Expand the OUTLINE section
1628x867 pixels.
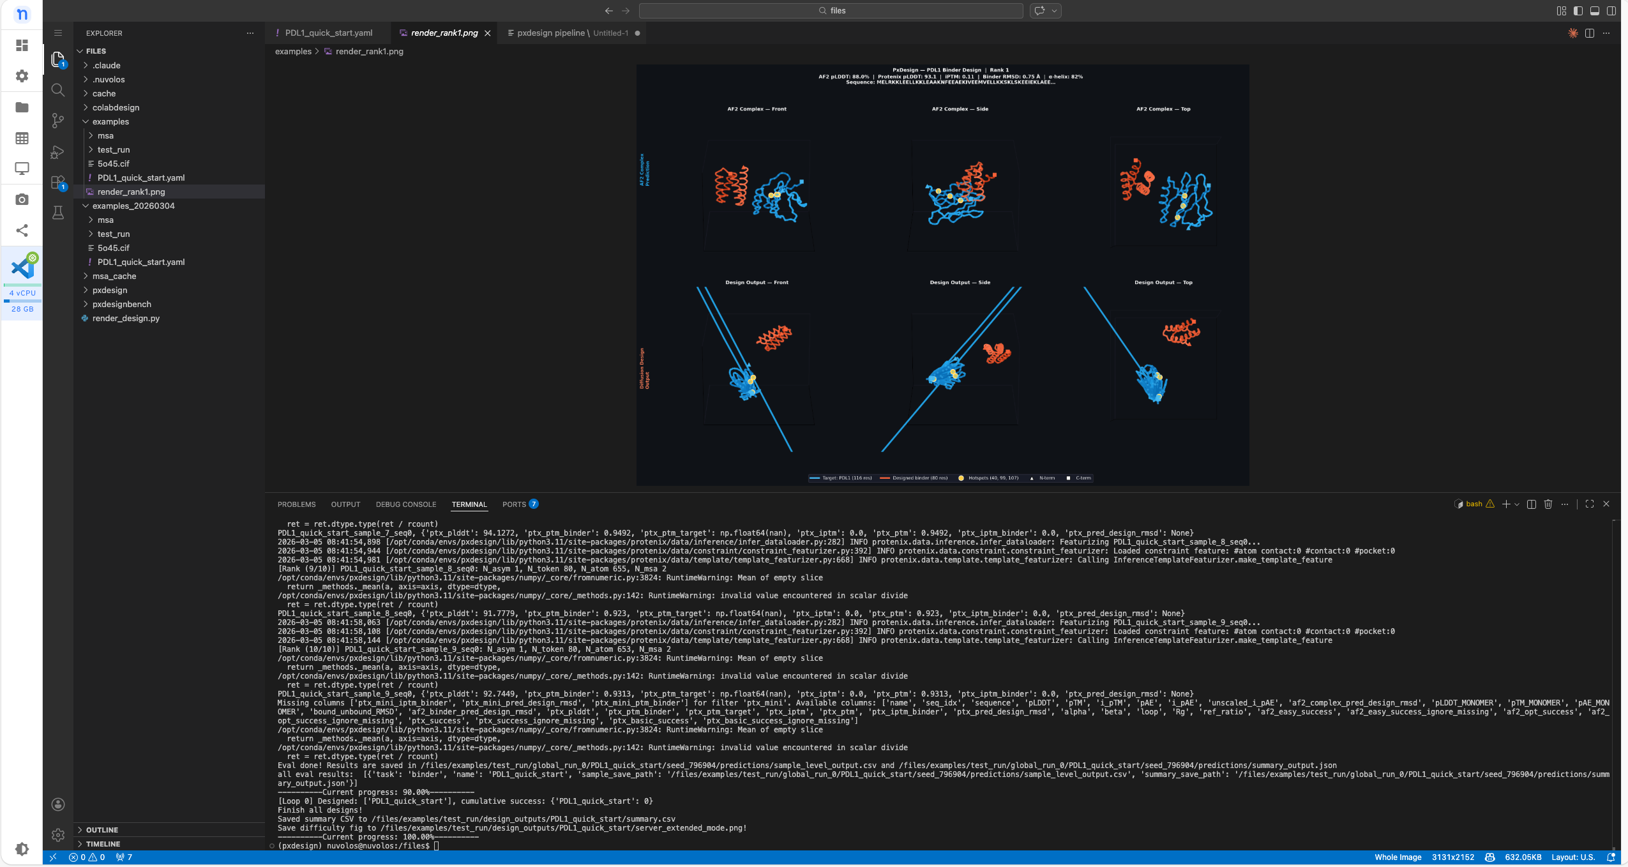(x=102, y=830)
